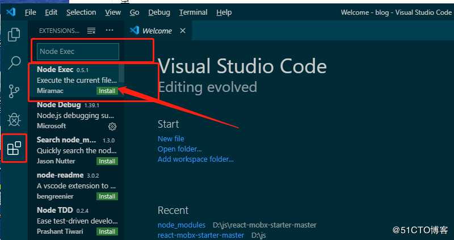Install the Node Exec extension
The width and height of the screenshot is (454, 240).
point(107,91)
